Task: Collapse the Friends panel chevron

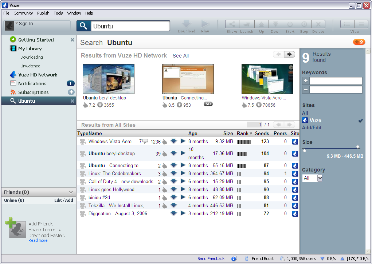Action: (71, 192)
